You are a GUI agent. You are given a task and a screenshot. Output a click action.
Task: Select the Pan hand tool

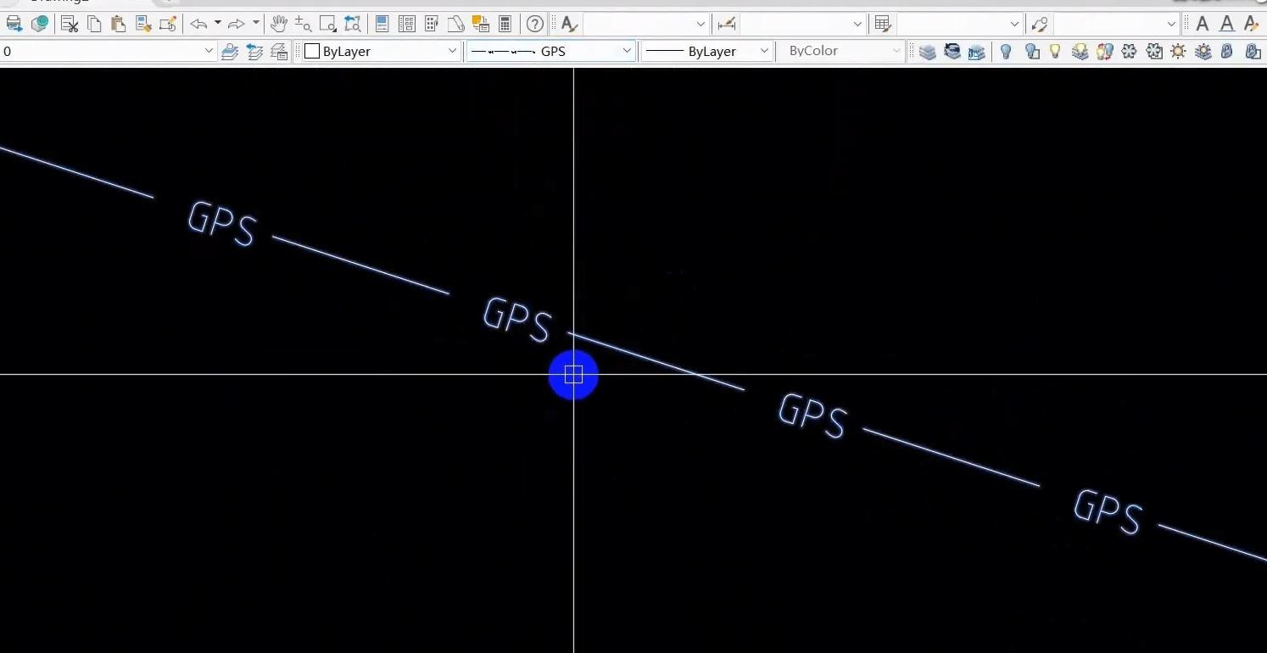pos(278,24)
